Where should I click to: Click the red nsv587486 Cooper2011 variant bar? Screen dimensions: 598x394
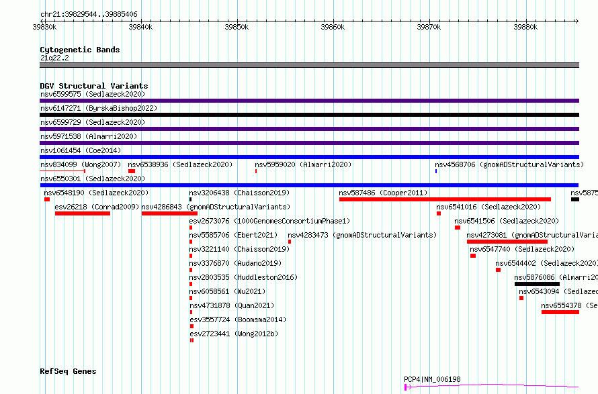pos(445,199)
